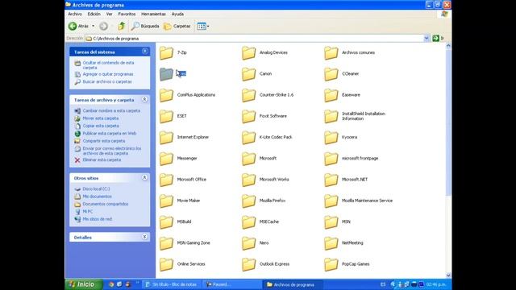Select the Microsoft Office folder icon
516x290 pixels.
pyautogui.click(x=166, y=180)
